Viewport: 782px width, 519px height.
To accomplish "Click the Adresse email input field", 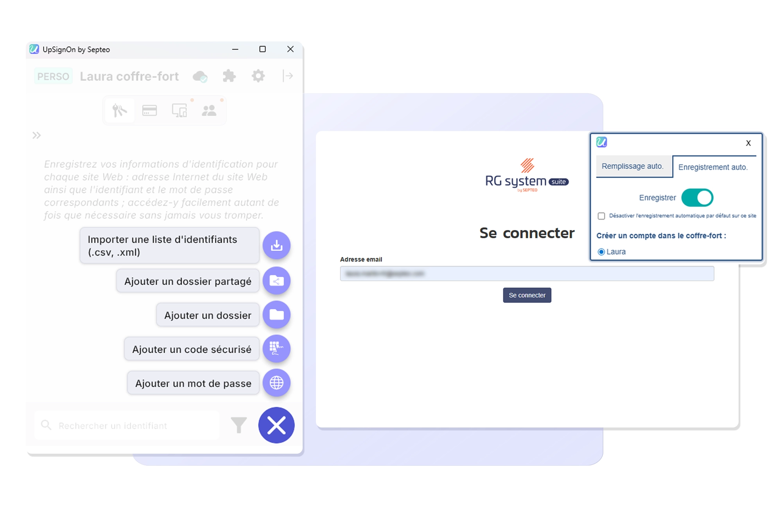I will 527,273.
